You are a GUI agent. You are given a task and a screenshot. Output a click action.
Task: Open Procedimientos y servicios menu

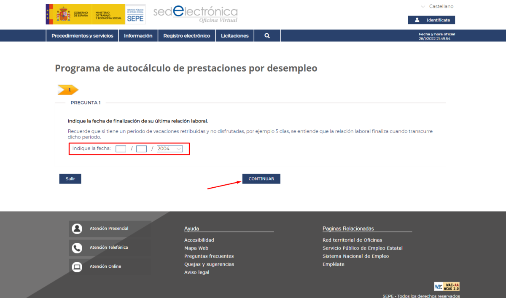point(82,36)
